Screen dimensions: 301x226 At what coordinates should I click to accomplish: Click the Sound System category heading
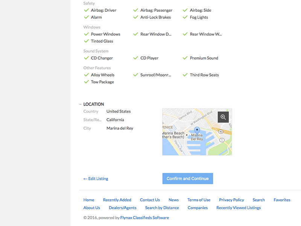tap(96, 51)
